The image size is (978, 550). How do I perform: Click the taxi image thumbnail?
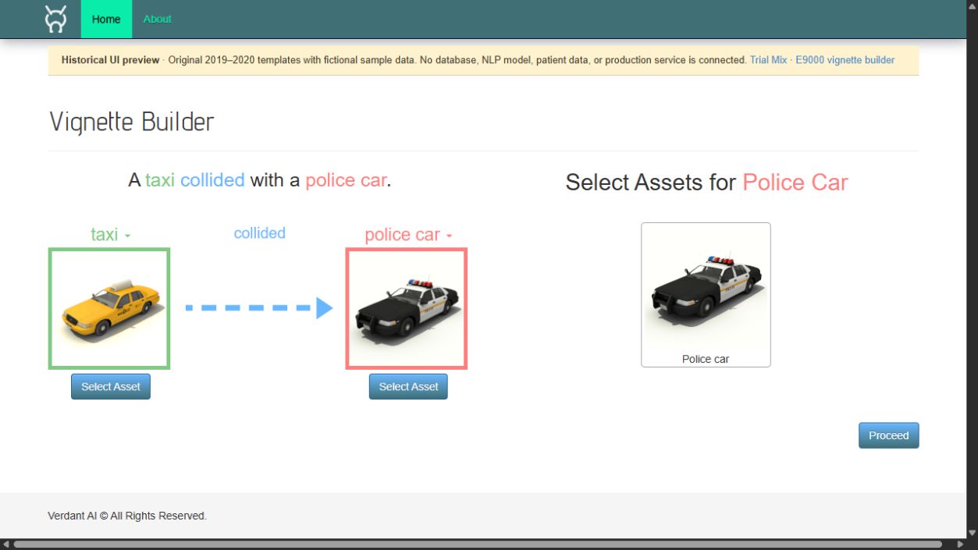click(109, 308)
